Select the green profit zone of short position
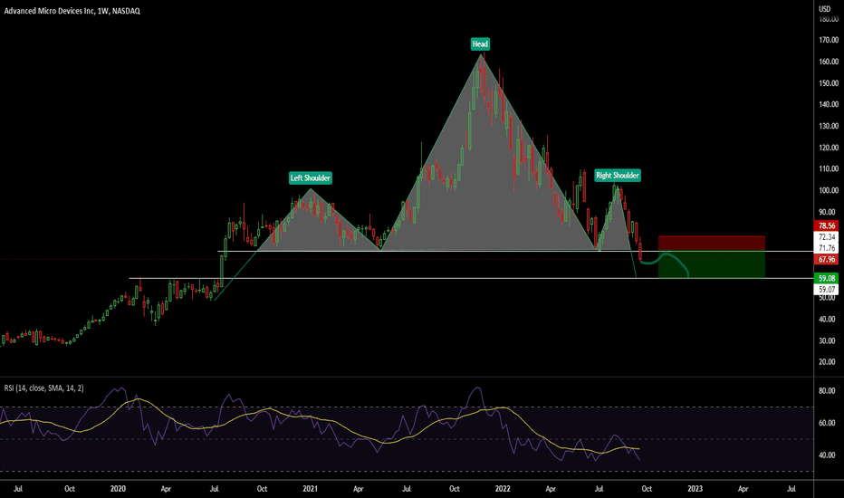This screenshot has height=498, width=844. tap(712, 265)
